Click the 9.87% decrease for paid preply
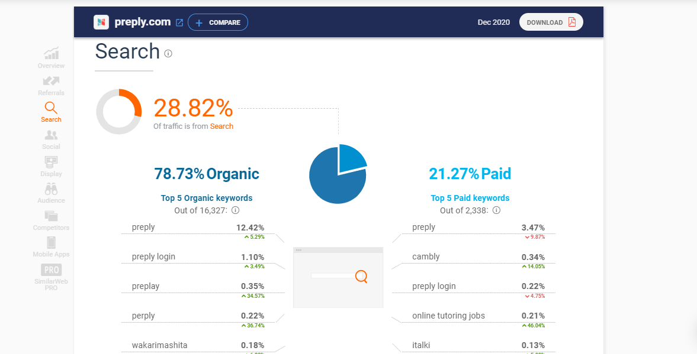The image size is (697, 354). pos(535,237)
